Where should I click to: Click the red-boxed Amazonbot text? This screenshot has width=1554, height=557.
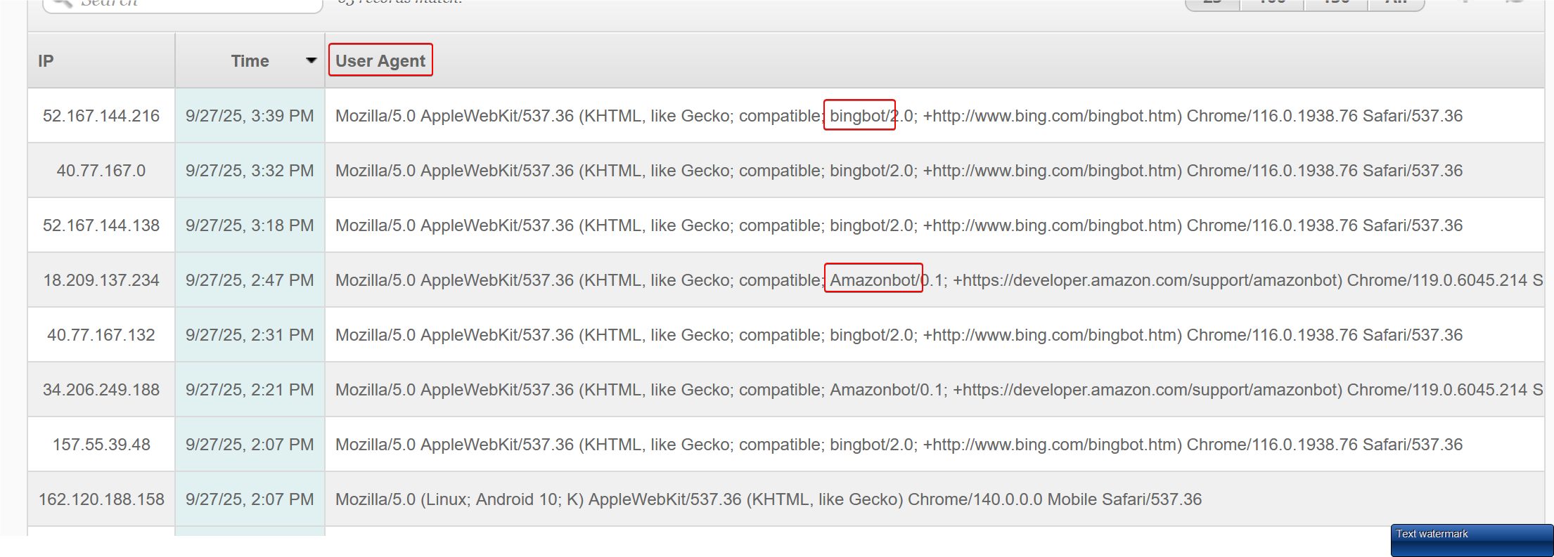point(873,280)
